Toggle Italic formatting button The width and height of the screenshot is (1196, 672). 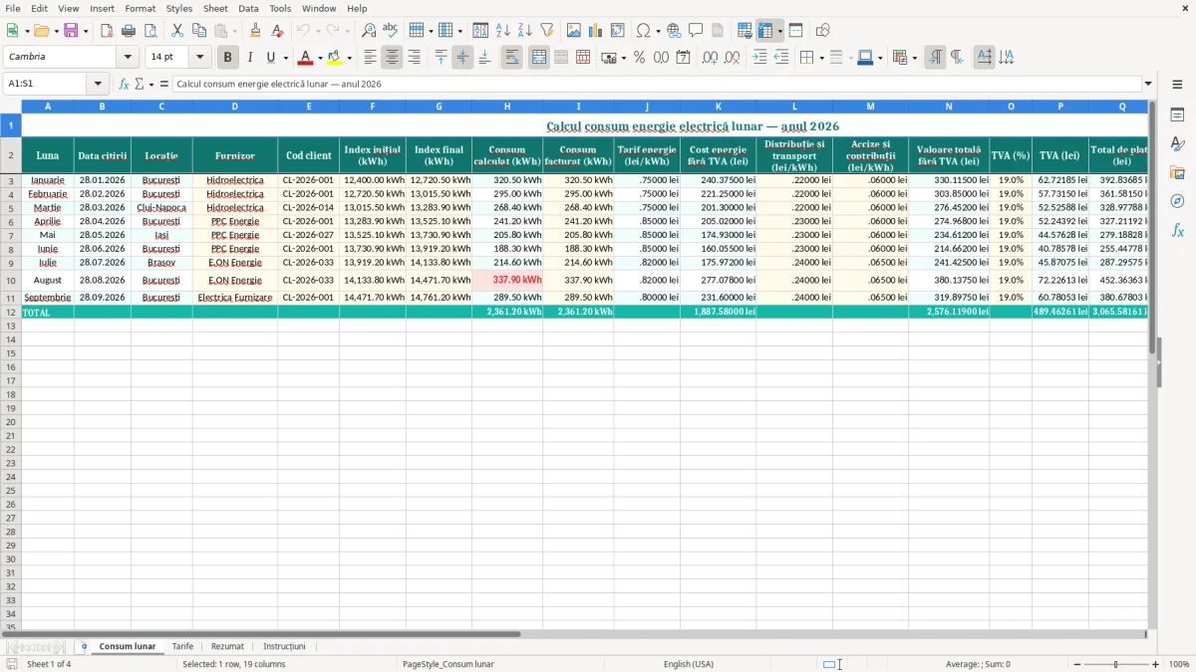tap(249, 58)
